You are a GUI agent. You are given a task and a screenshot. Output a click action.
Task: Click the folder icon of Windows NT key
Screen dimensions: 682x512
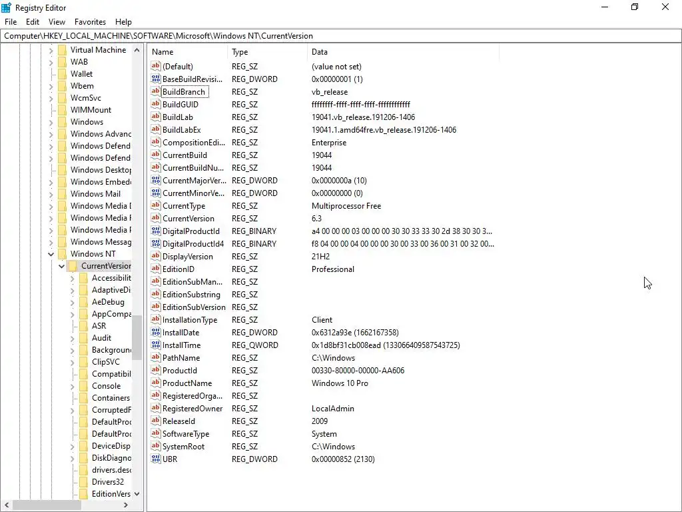tap(62, 254)
